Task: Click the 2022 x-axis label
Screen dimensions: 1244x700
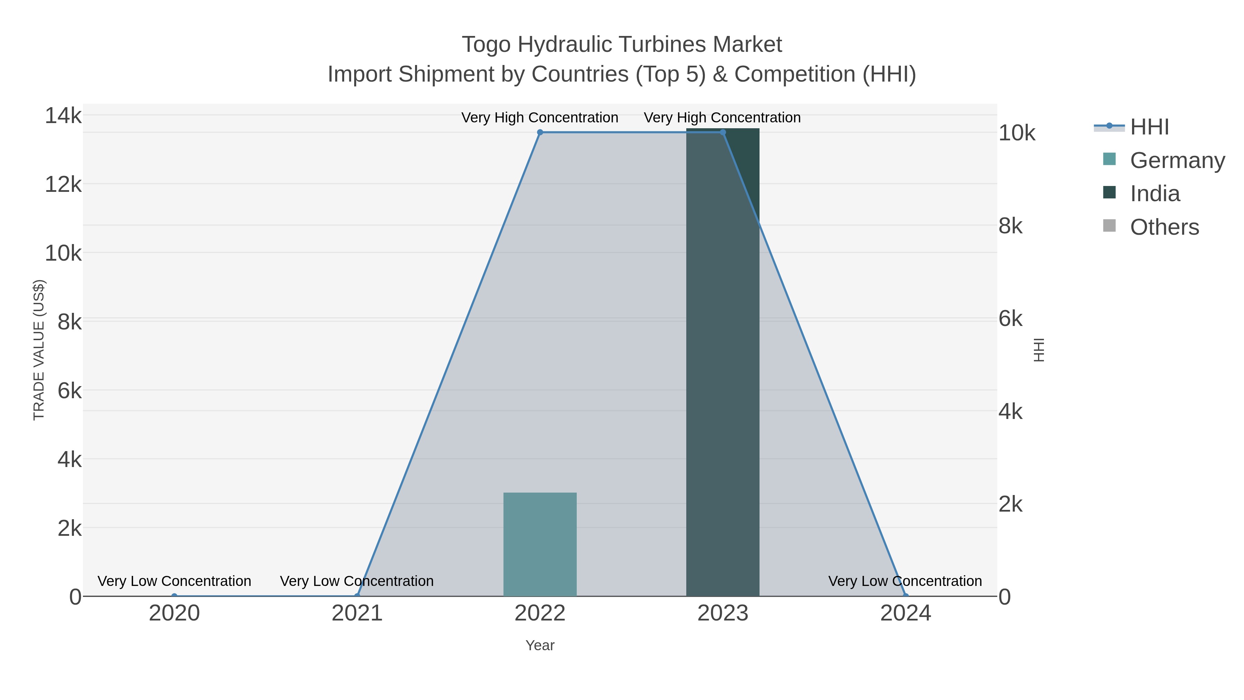Action: [x=540, y=614]
